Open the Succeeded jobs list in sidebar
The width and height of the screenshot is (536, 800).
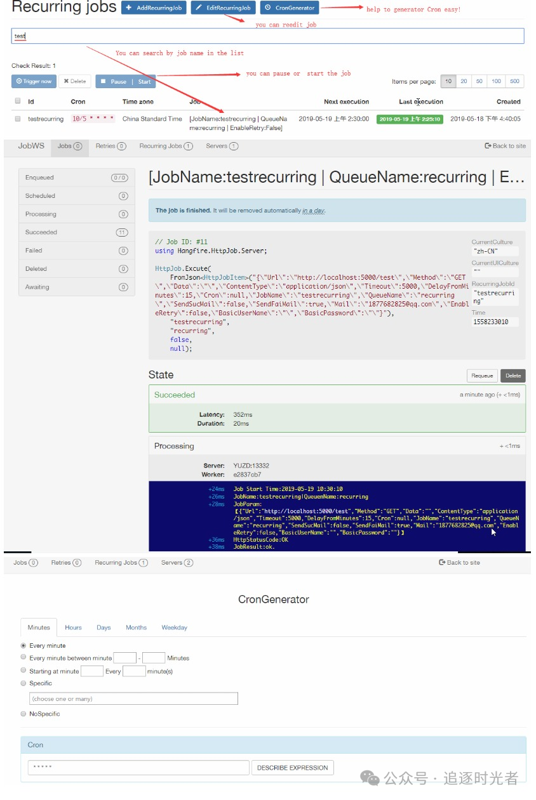point(76,232)
